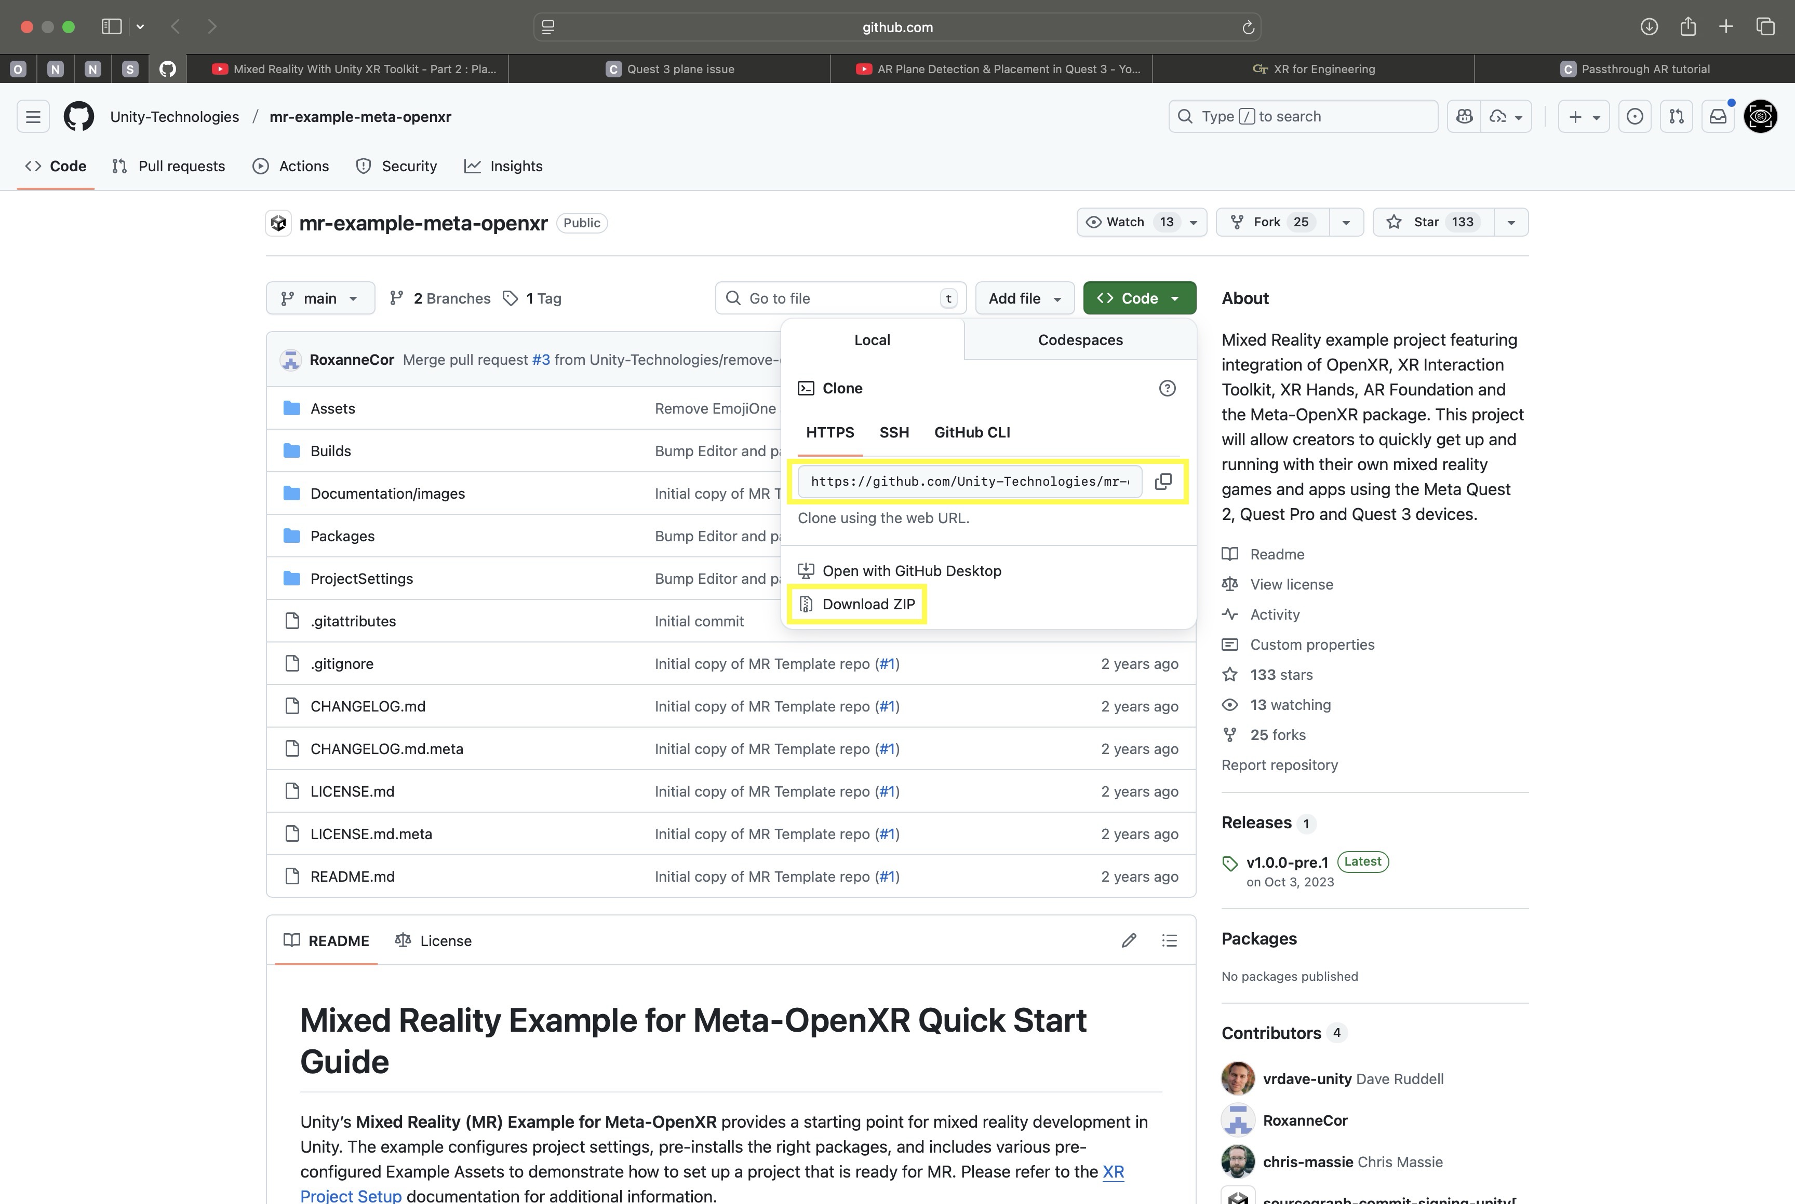Open with GitHub Desktop
The width and height of the screenshot is (1795, 1204).
(912, 571)
